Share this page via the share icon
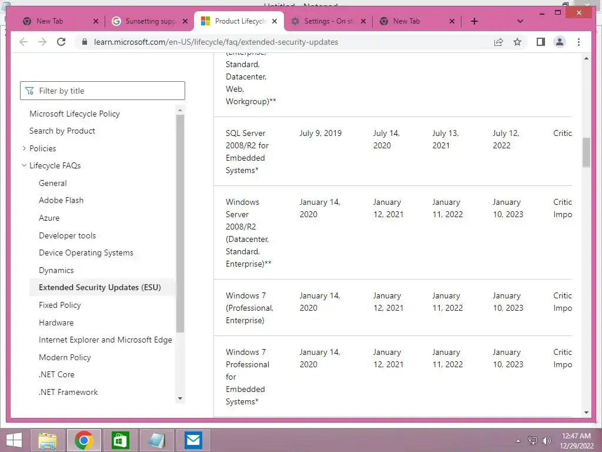Image resolution: width=602 pixels, height=452 pixels. (499, 42)
